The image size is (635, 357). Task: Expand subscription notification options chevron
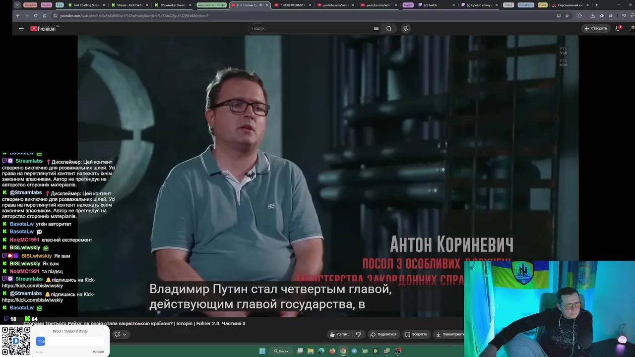tap(125, 334)
